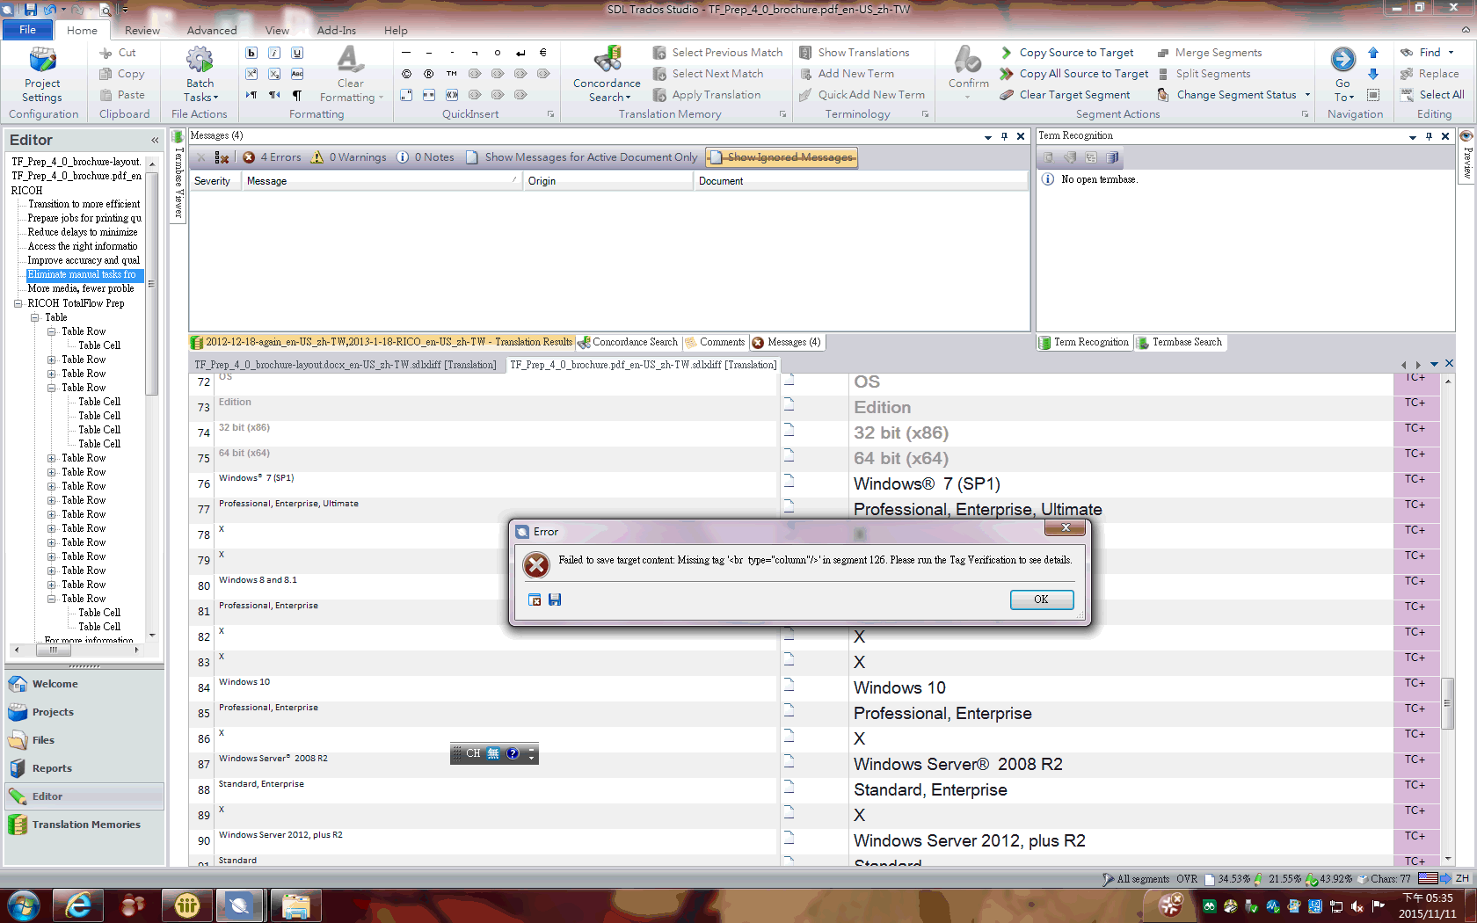The image size is (1477, 923).
Task: Collapse the Table node in tree
Action: click(35, 317)
